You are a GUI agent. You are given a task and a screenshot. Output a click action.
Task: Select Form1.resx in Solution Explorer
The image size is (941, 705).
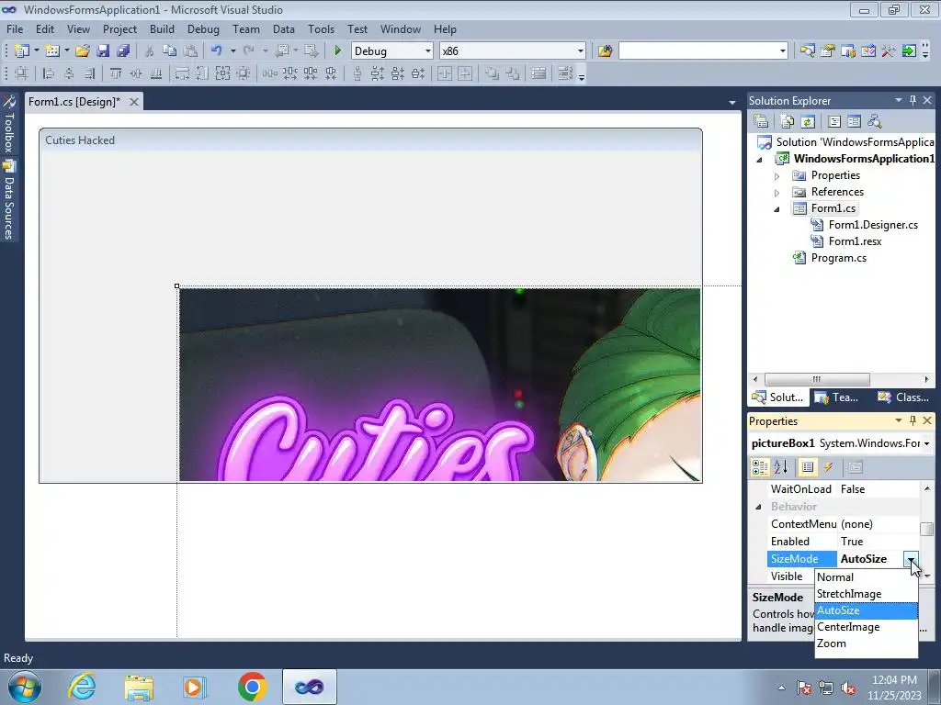tap(855, 241)
